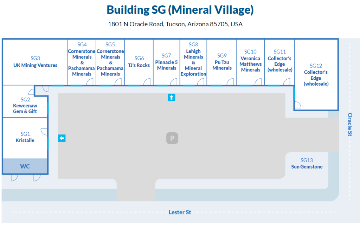Click the 'SG6' booth code
The height and width of the screenshot is (225, 360).
[x=139, y=58]
